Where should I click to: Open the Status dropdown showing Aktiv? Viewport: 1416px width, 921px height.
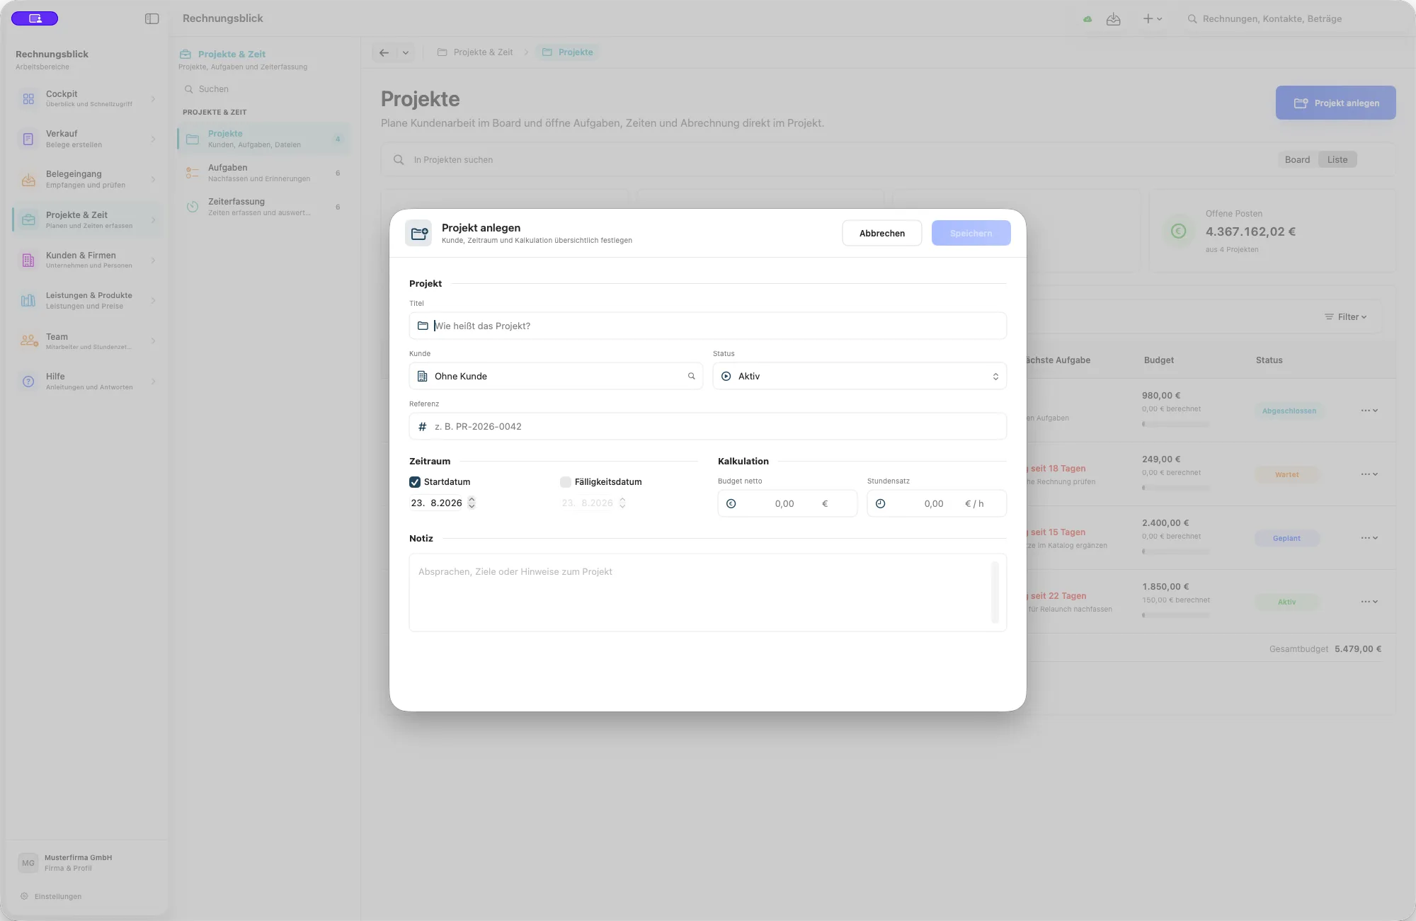[x=860, y=377]
